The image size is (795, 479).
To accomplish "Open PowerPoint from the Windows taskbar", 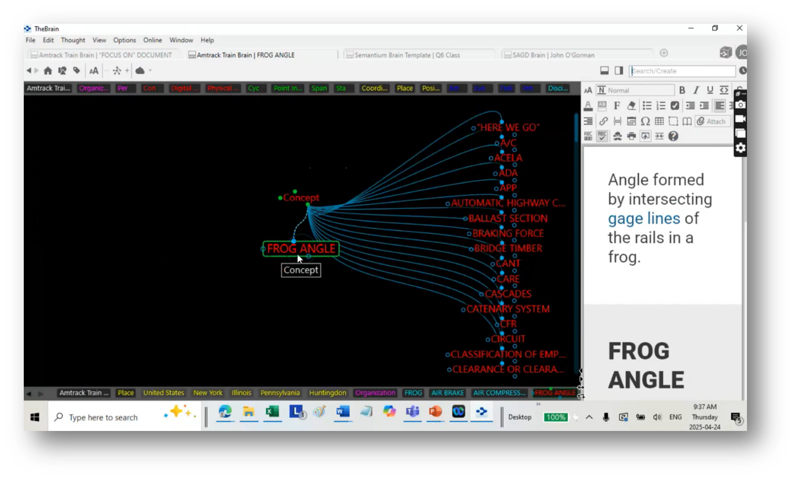I will tap(435, 412).
